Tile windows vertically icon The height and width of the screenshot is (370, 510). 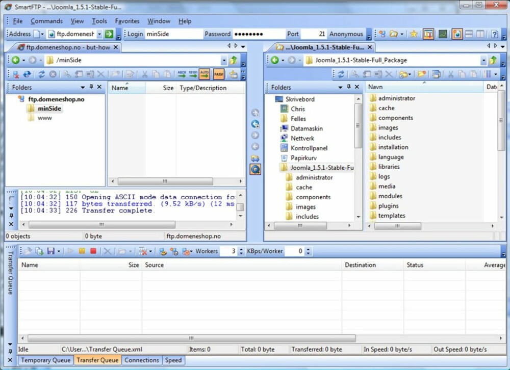pyautogui.click(x=480, y=34)
